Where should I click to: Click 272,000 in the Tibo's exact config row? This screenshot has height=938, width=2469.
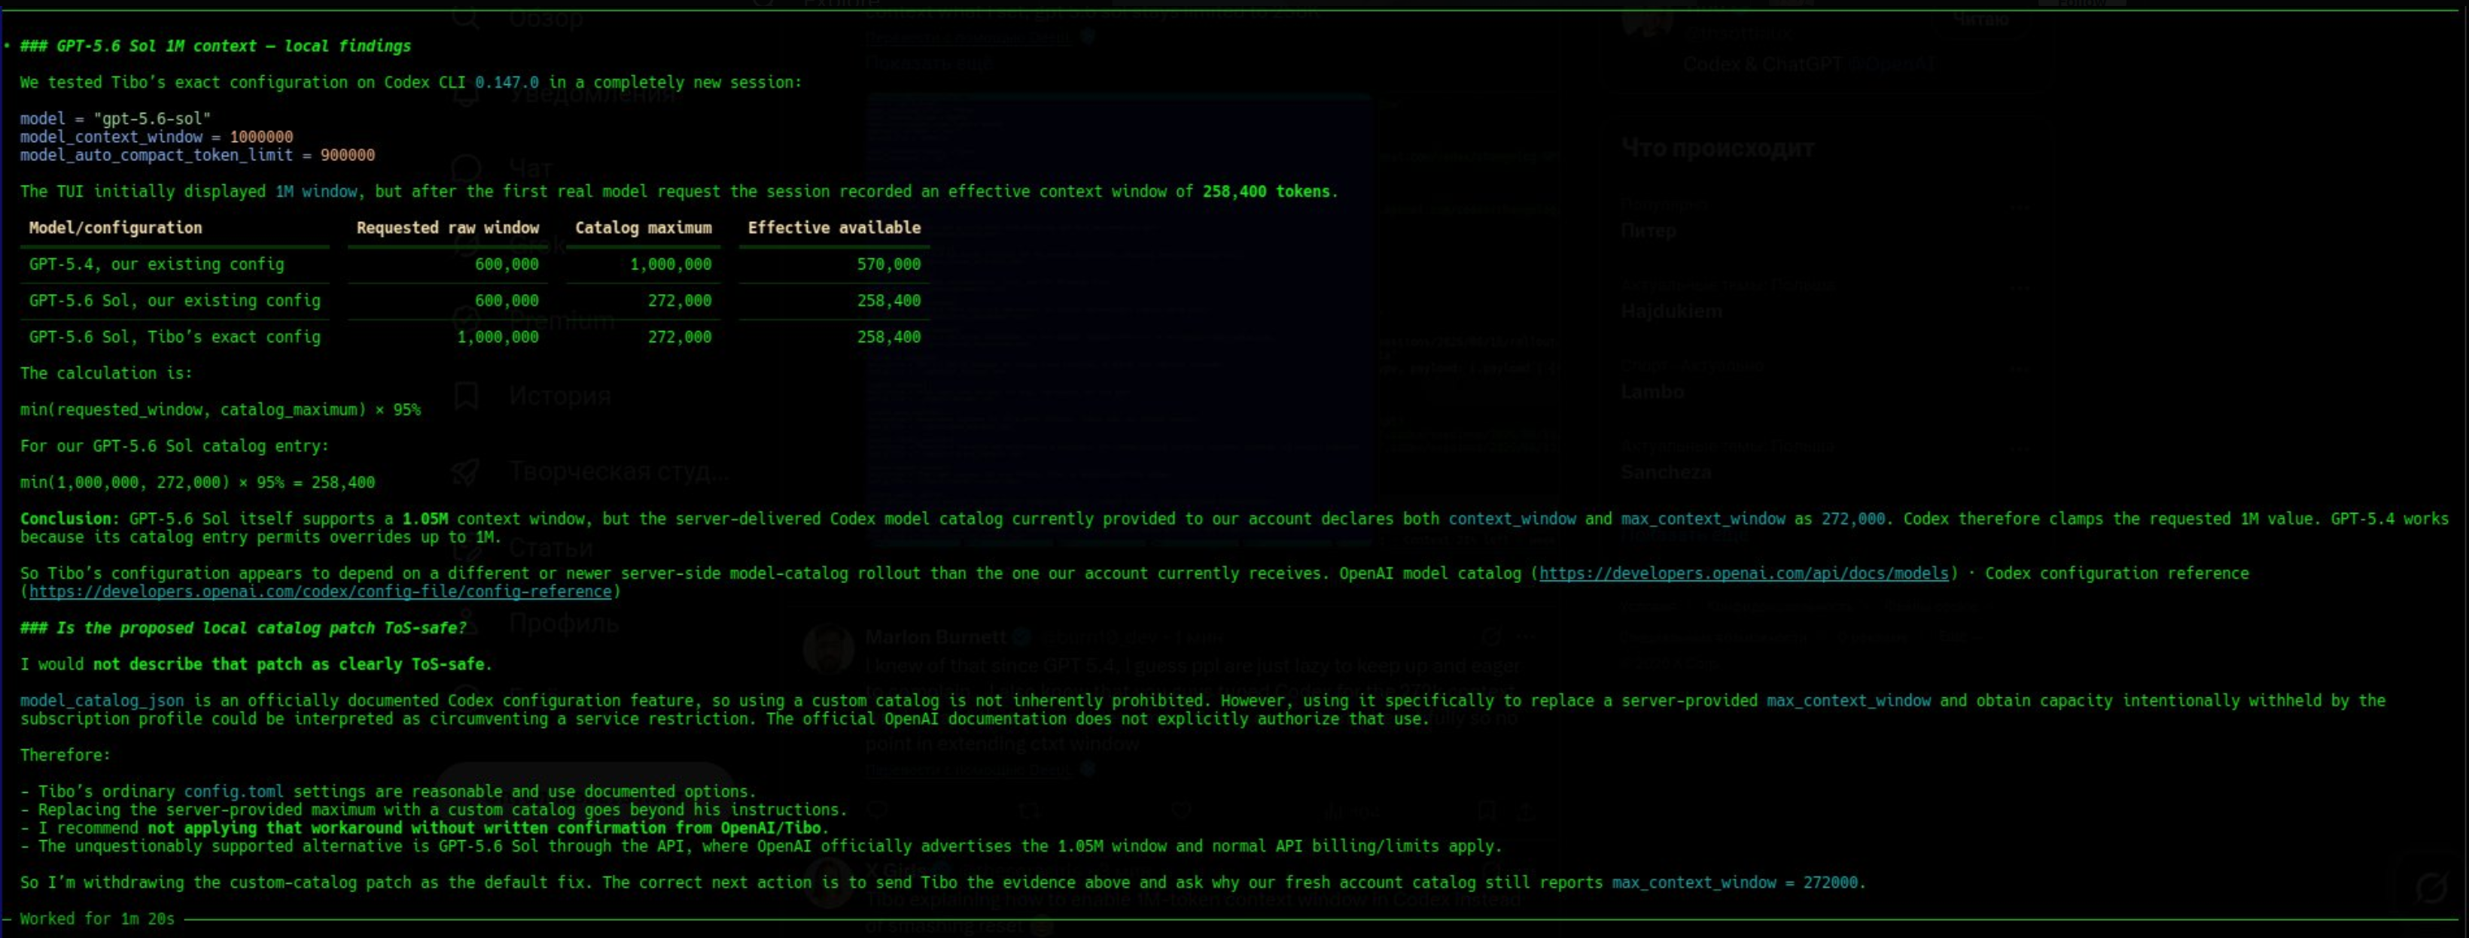pyautogui.click(x=680, y=336)
